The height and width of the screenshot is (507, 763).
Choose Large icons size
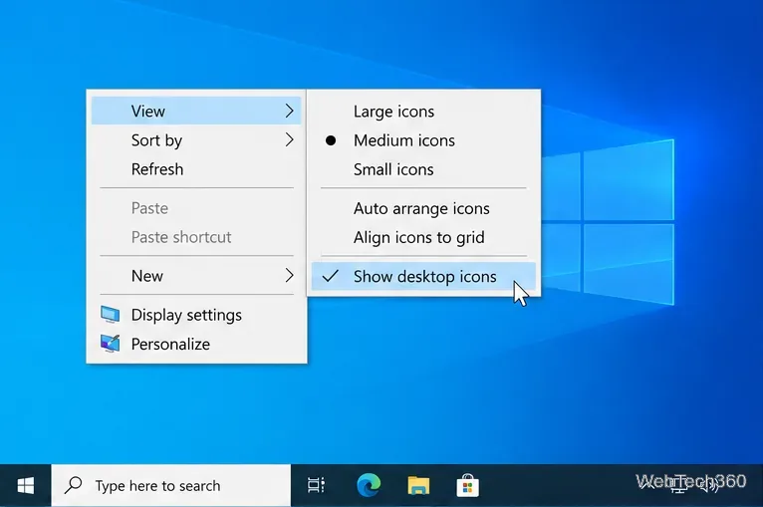pos(423,112)
